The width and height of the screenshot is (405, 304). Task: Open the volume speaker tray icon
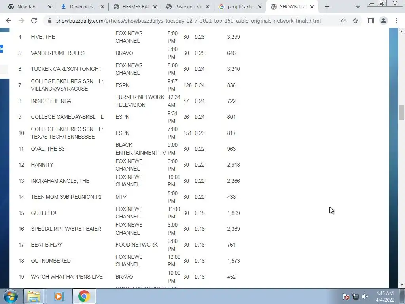coord(365,296)
